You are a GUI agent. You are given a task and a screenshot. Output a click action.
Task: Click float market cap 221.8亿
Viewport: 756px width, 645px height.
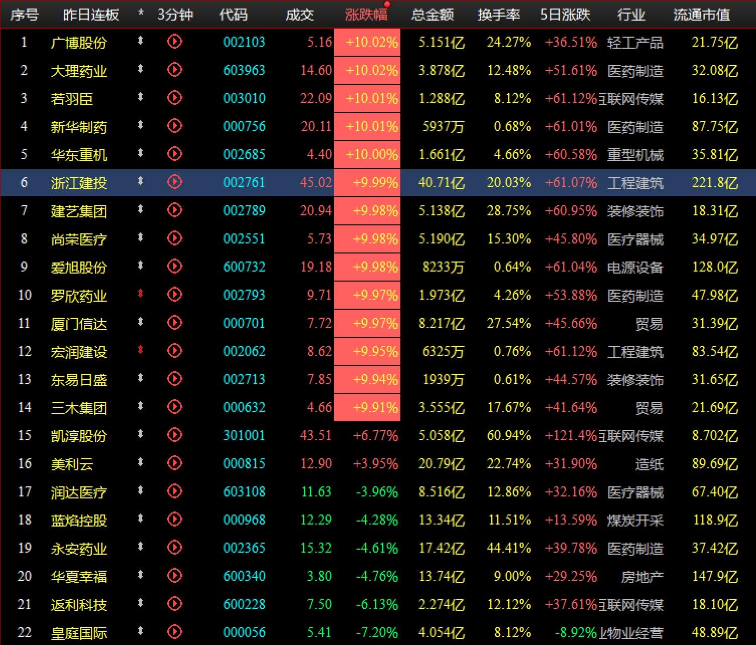[715, 182]
